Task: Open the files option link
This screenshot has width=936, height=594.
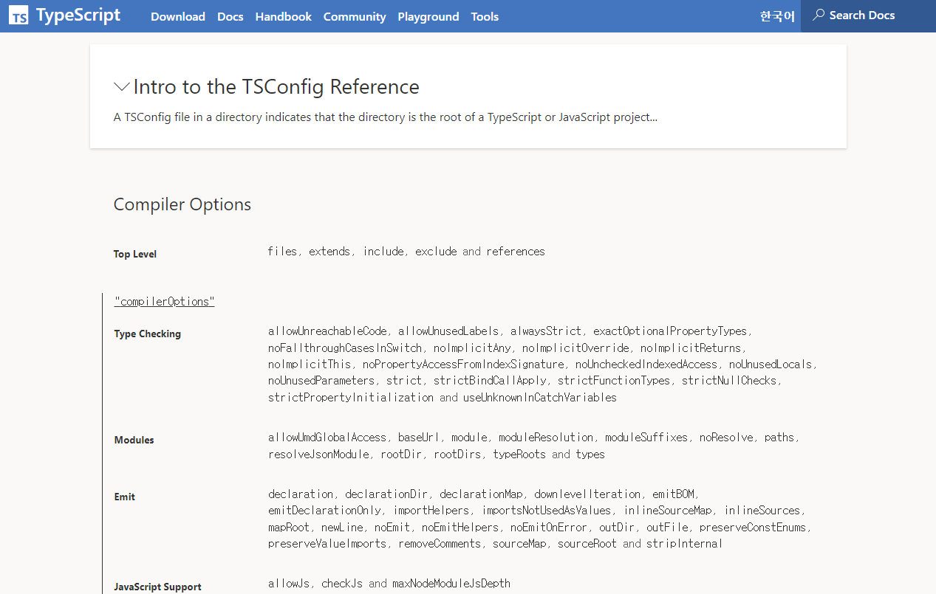Action: click(x=282, y=252)
